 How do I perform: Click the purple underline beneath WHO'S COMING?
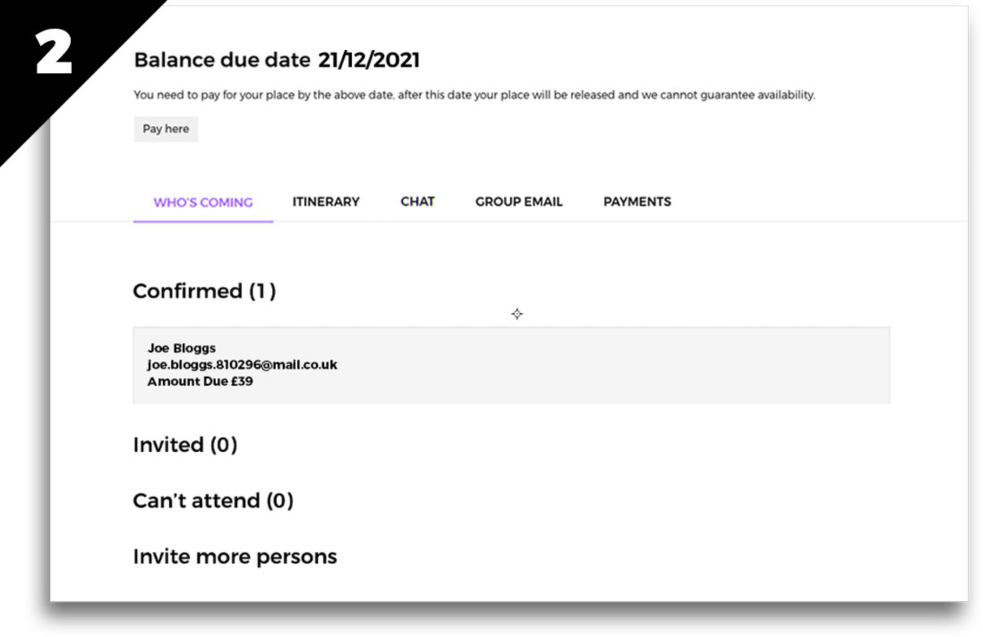[203, 221]
